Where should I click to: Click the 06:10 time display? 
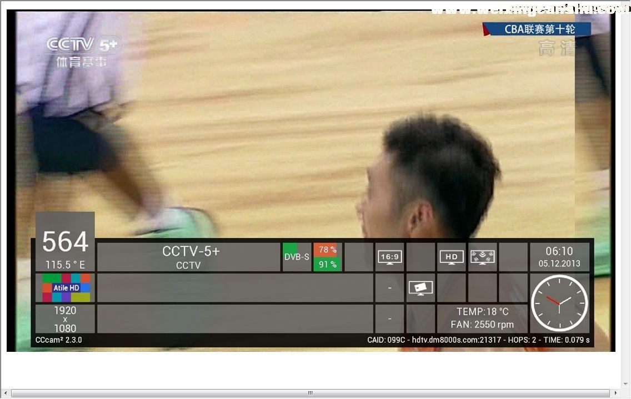pos(559,251)
